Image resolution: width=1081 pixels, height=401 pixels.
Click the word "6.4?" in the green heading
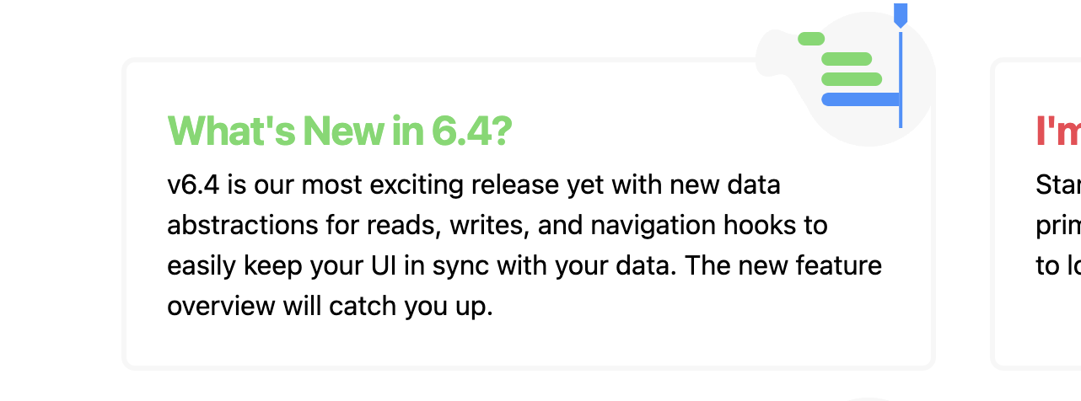[472, 131]
